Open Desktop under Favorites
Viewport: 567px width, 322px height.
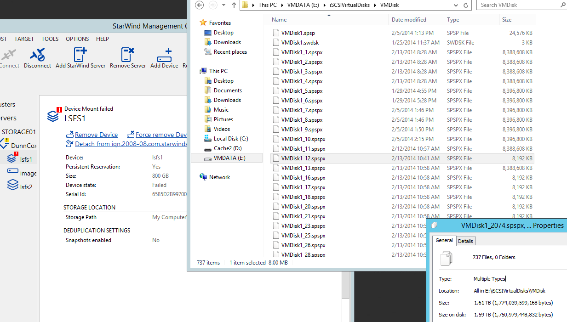[223, 33]
